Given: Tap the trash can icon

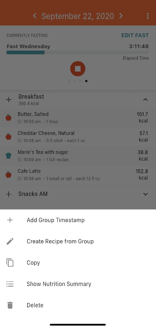Looking at the screenshot, I should pyautogui.click(x=10, y=305).
